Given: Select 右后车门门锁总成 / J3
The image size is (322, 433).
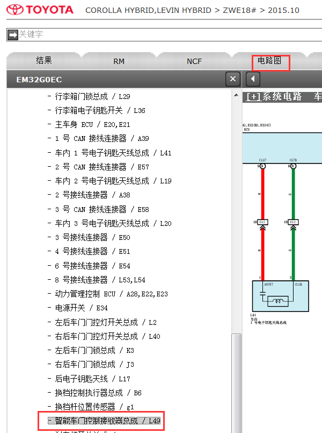Looking at the screenshot, I should click(x=94, y=364).
